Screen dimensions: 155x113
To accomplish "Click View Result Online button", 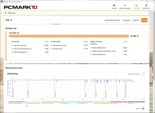I will tap(112, 20).
